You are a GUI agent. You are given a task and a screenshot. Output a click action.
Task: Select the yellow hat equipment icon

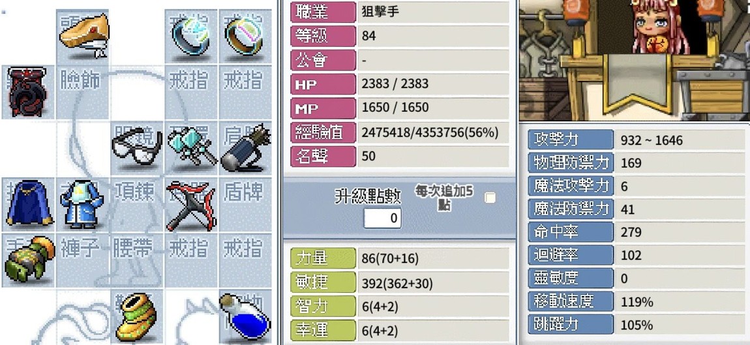(x=84, y=35)
